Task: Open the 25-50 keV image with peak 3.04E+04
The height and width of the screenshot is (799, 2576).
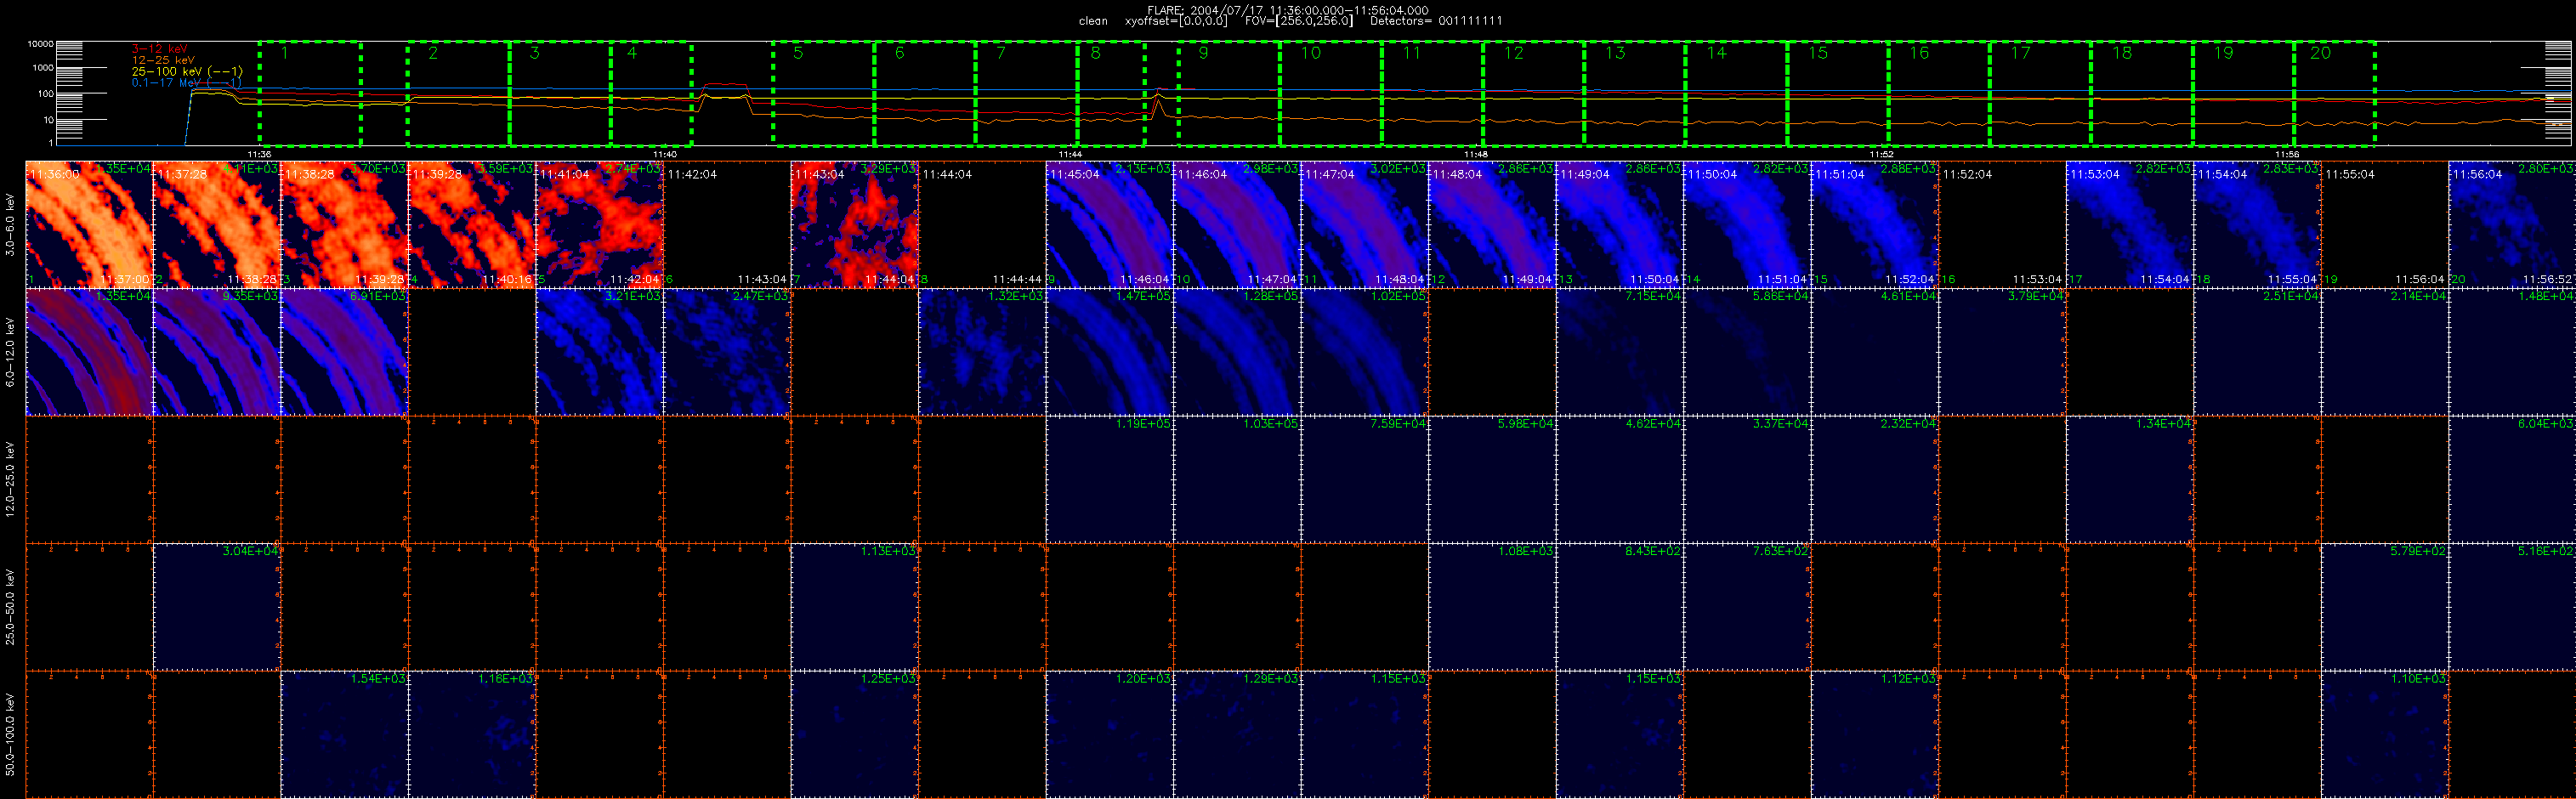Action: click(x=217, y=607)
